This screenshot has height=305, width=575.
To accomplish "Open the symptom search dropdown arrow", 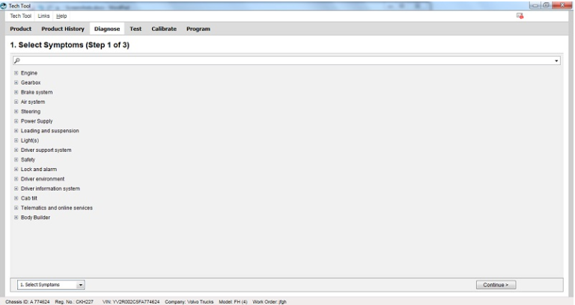I will coord(557,60).
